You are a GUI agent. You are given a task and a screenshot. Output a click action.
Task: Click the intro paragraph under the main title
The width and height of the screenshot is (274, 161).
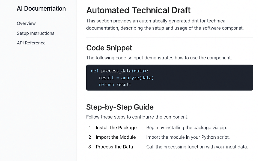point(165,25)
